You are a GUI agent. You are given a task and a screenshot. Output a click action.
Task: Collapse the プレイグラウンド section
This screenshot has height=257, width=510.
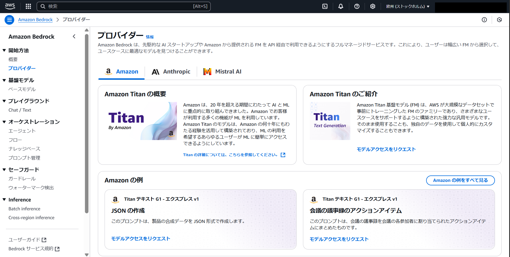point(4,101)
